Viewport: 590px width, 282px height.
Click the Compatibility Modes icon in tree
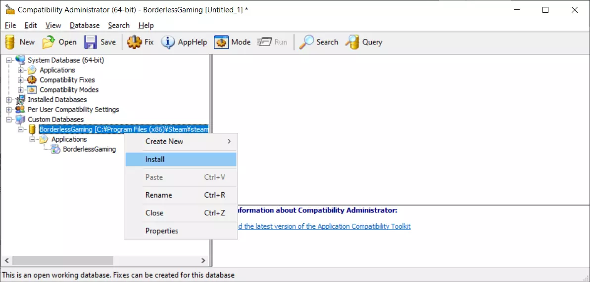tap(32, 90)
